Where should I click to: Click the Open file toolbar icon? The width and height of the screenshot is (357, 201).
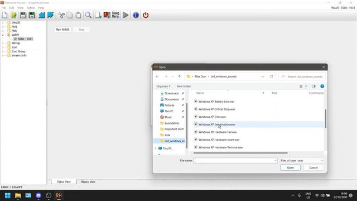[13, 15]
